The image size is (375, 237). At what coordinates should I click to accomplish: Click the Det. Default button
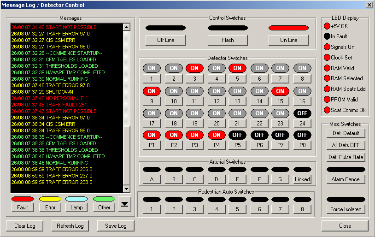click(x=346, y=133)
